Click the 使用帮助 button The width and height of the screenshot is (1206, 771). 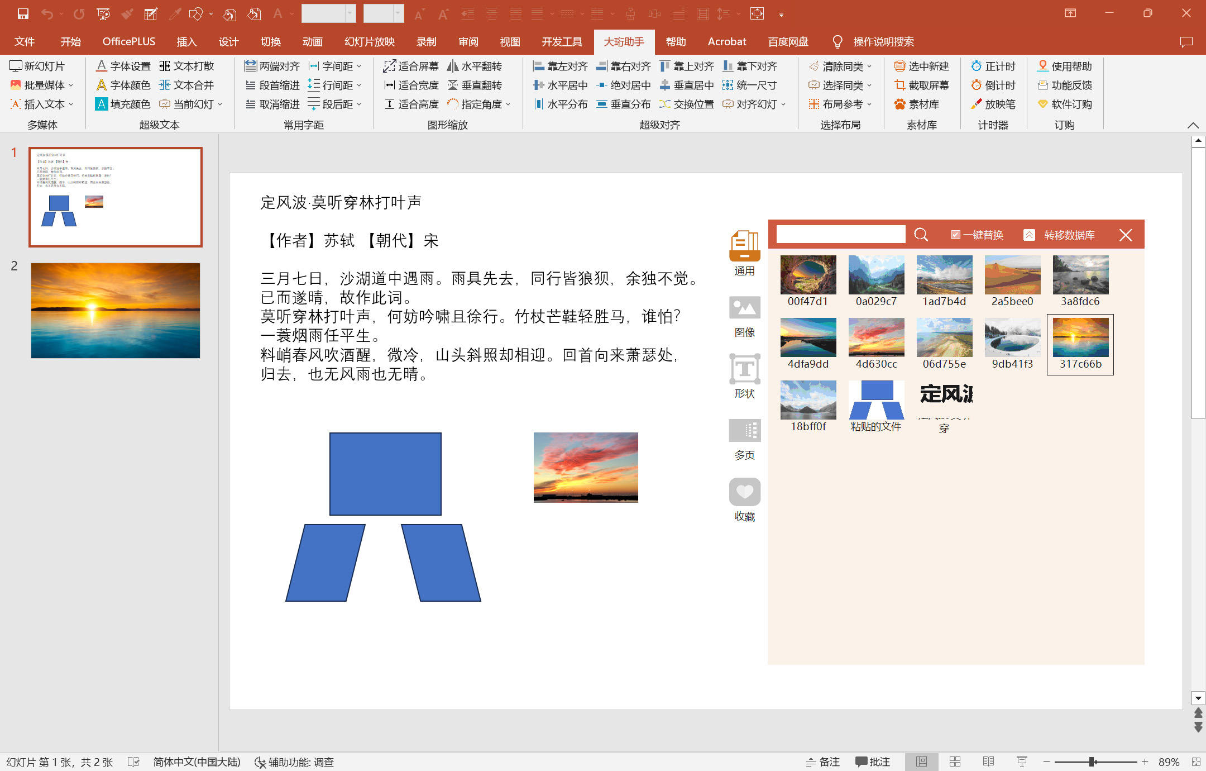[x=1064, y=66]
